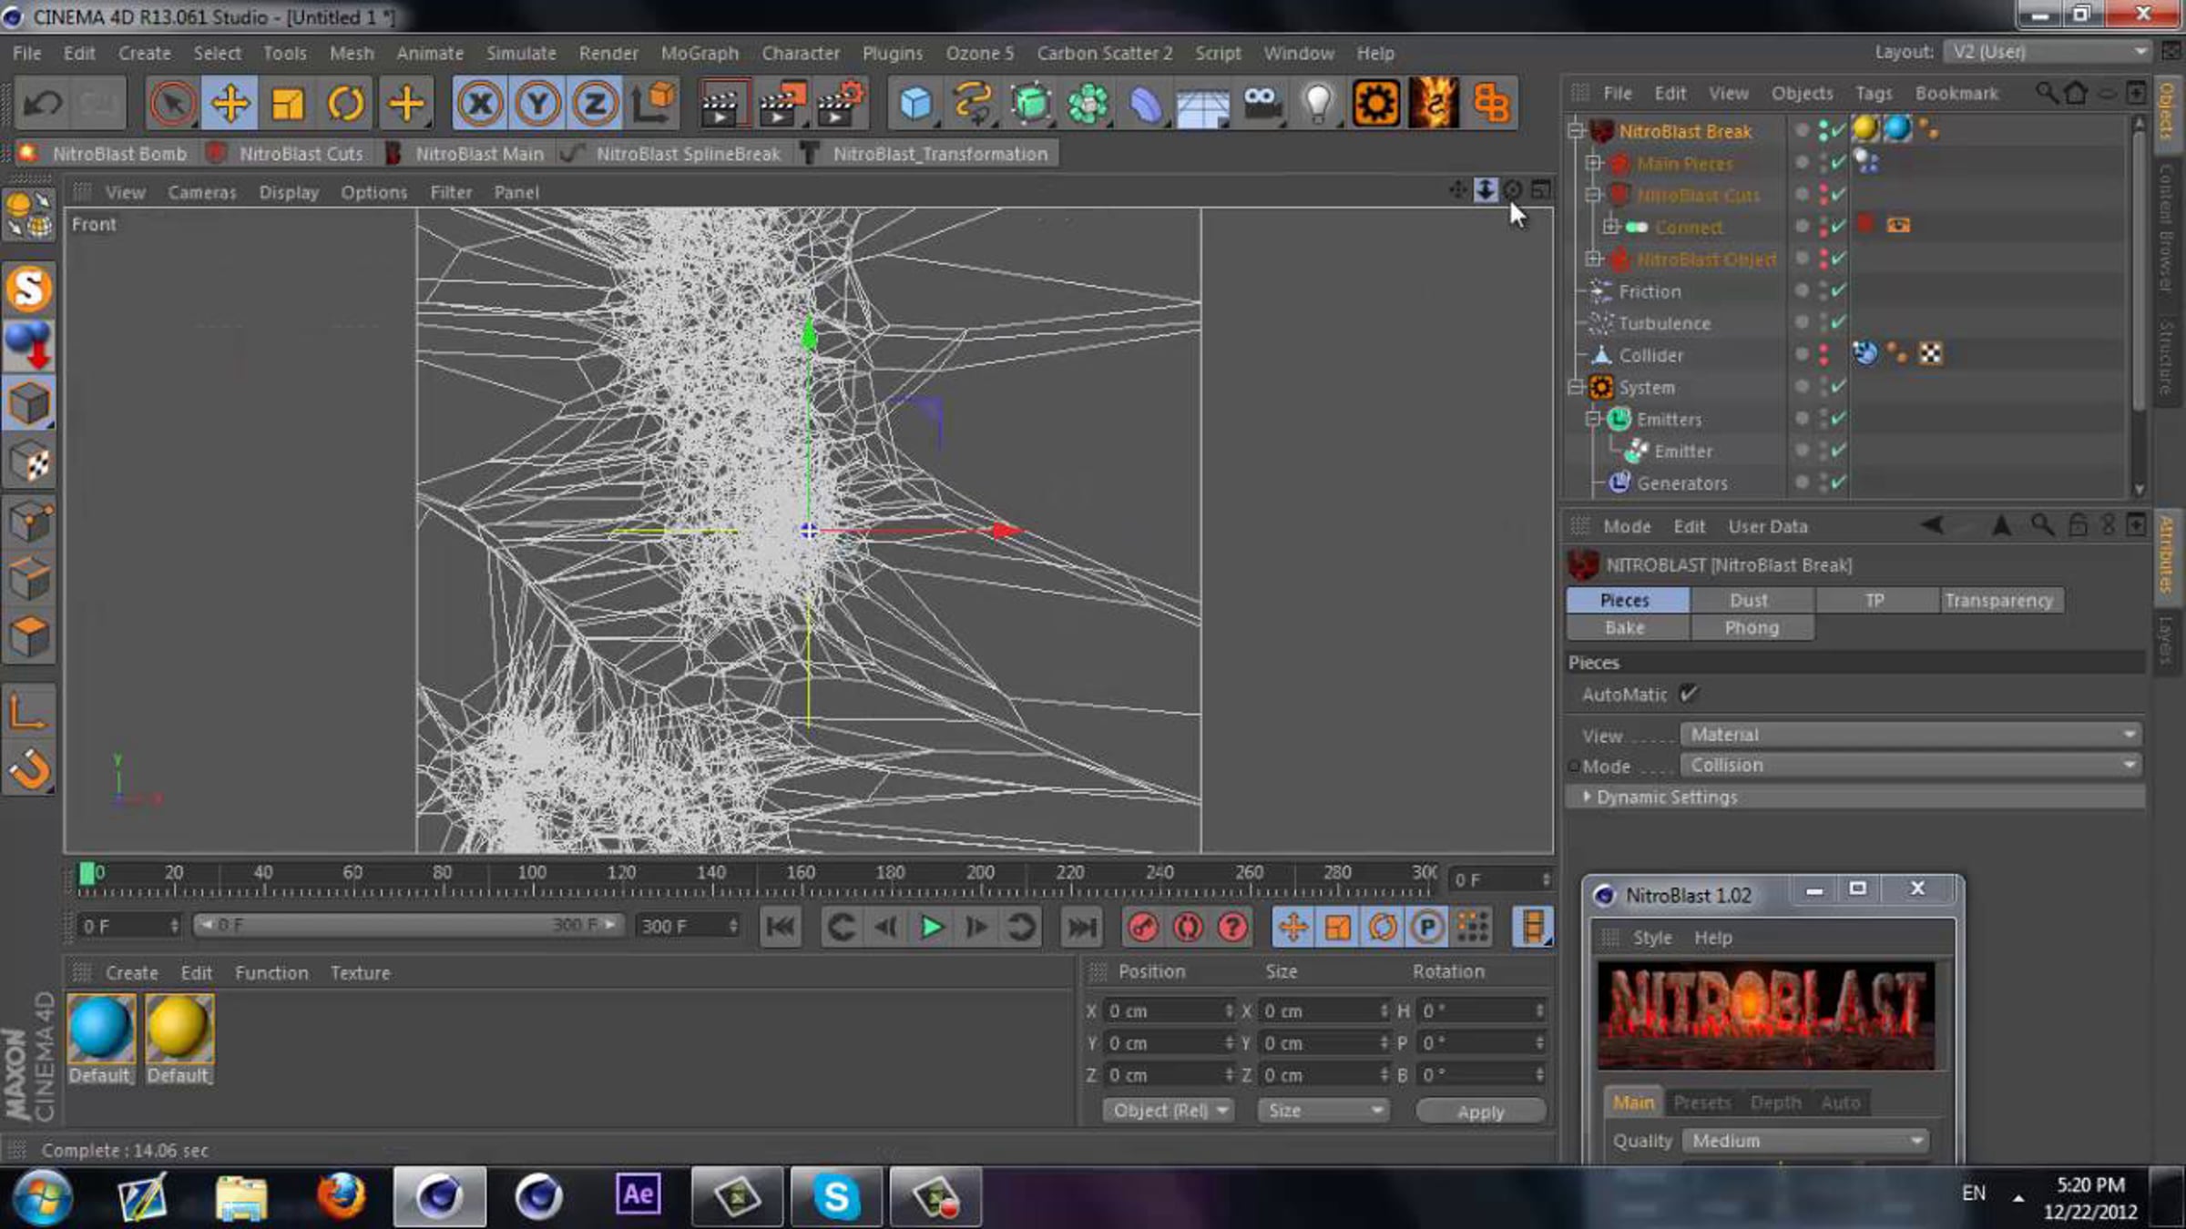Expand Dynamic Settings section
Image resolution: width=2186 pixels, height=1229 pixels.
coord(1587,797)
